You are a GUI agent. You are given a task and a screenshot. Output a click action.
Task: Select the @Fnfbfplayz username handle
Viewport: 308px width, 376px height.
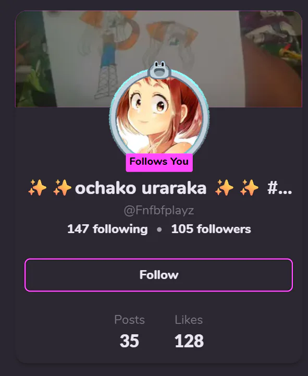(158, 211)
